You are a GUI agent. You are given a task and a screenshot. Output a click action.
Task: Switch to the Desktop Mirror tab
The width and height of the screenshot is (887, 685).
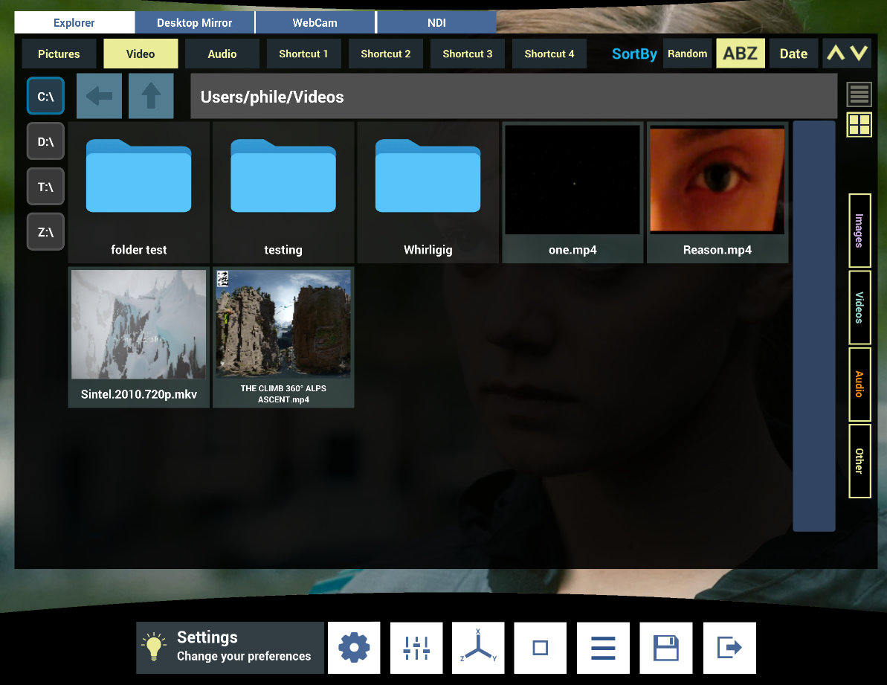(195, 22)
